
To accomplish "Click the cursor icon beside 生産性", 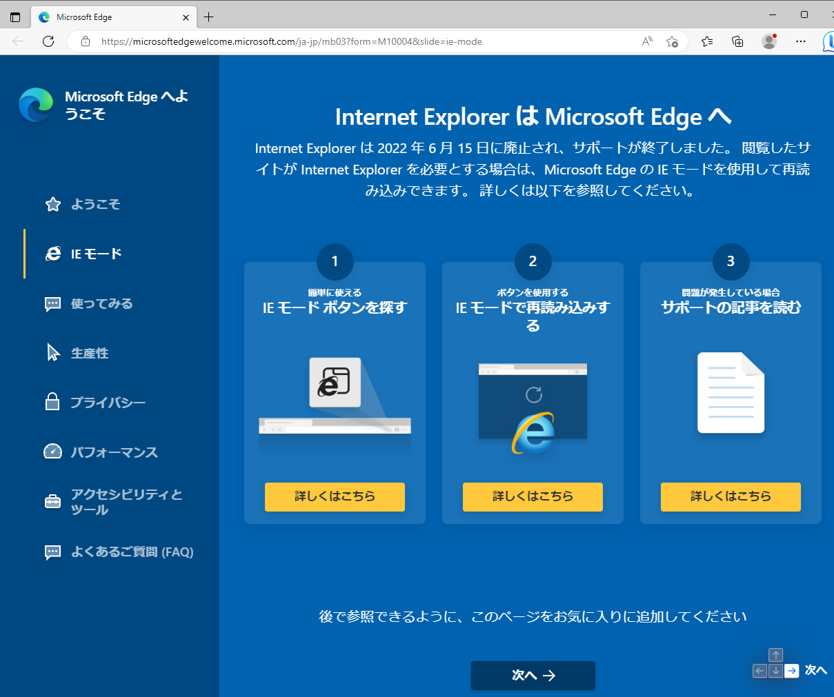I will coord(53,352).
